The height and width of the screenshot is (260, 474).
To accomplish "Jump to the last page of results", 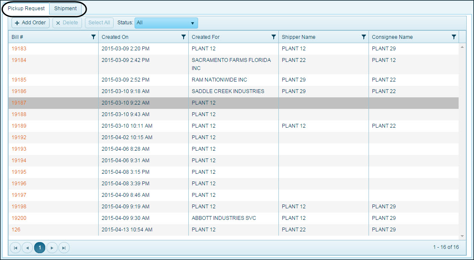I will coord(64,248).
